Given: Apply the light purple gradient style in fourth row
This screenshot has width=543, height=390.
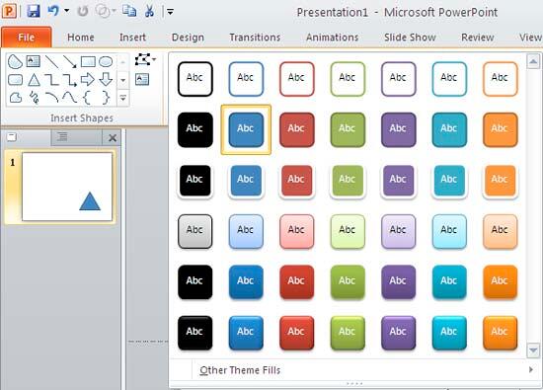Looking at the screenshot, I should 398,231.
